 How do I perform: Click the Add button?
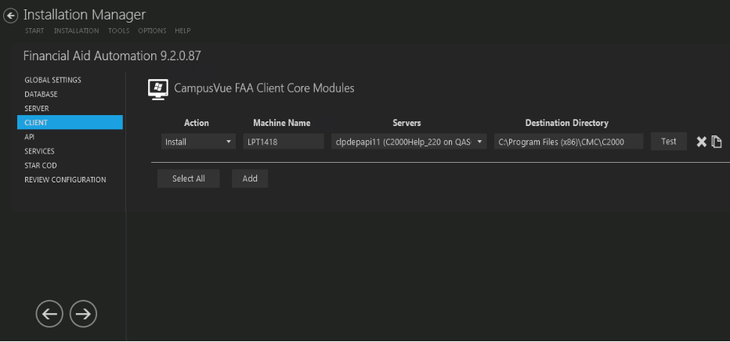pos(250,178)
